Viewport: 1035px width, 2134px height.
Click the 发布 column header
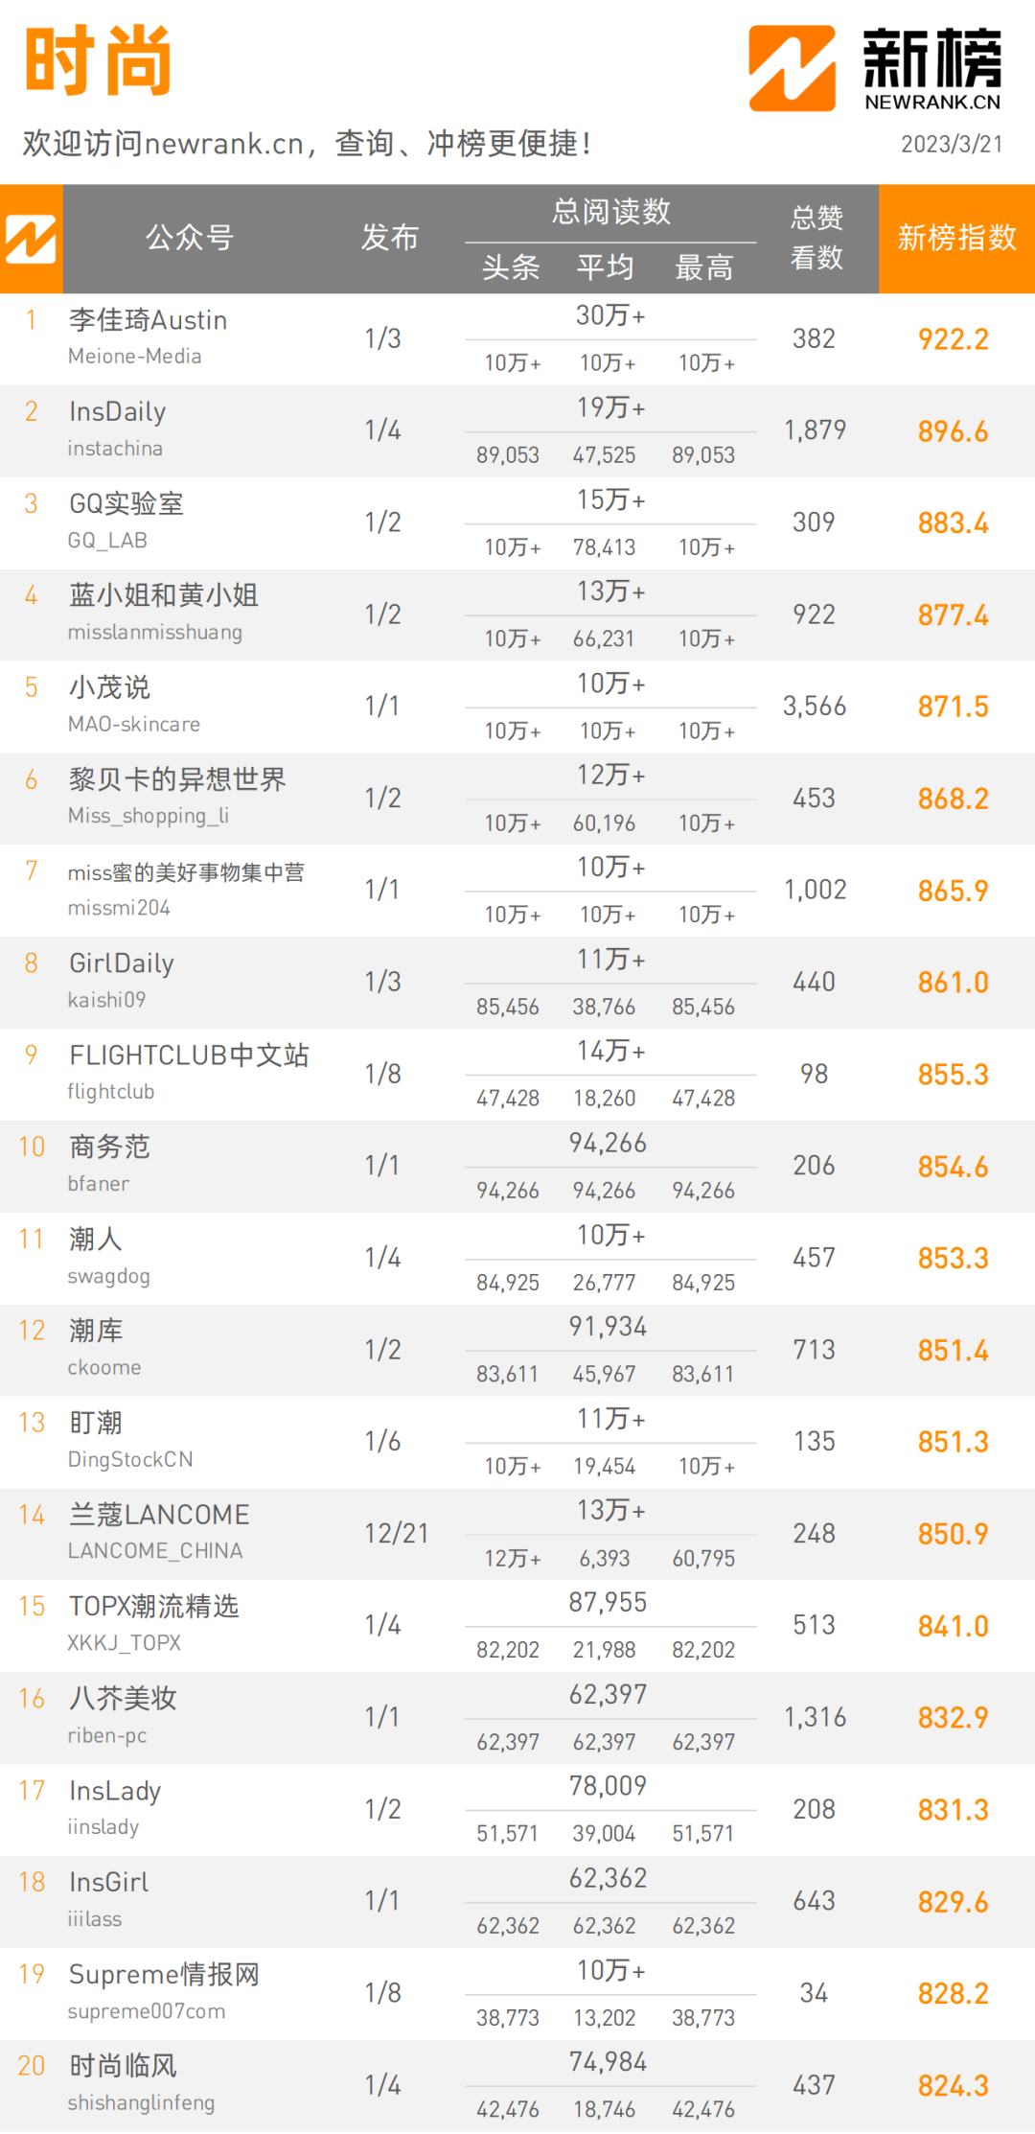389,238
